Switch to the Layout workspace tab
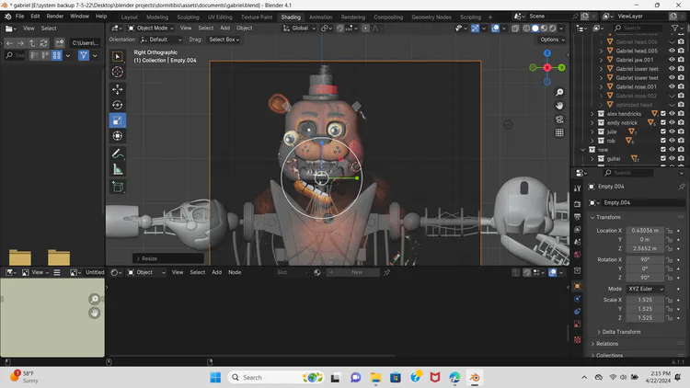 coord(130,17)
